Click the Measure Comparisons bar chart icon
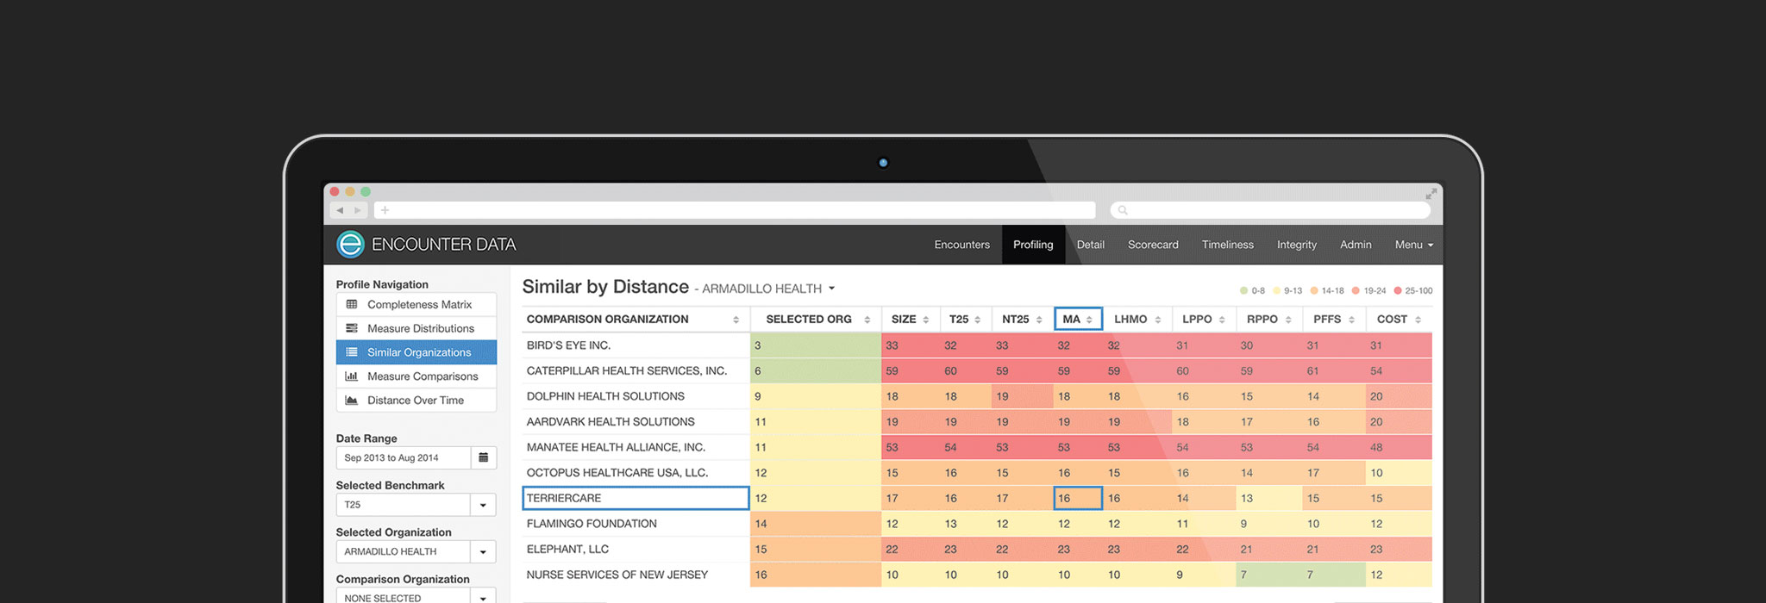Screen dimensions: 1766x603 click(x=352, y=376)
